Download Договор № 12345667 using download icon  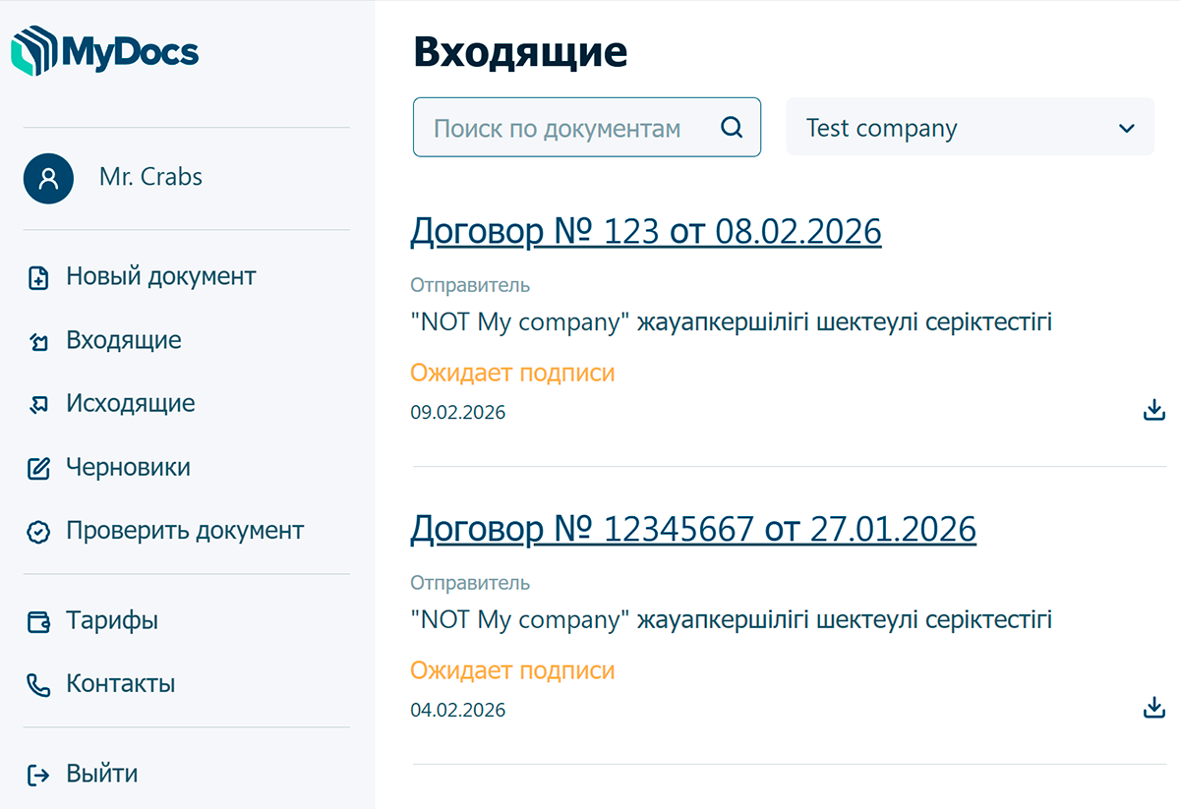point(1153,708)
